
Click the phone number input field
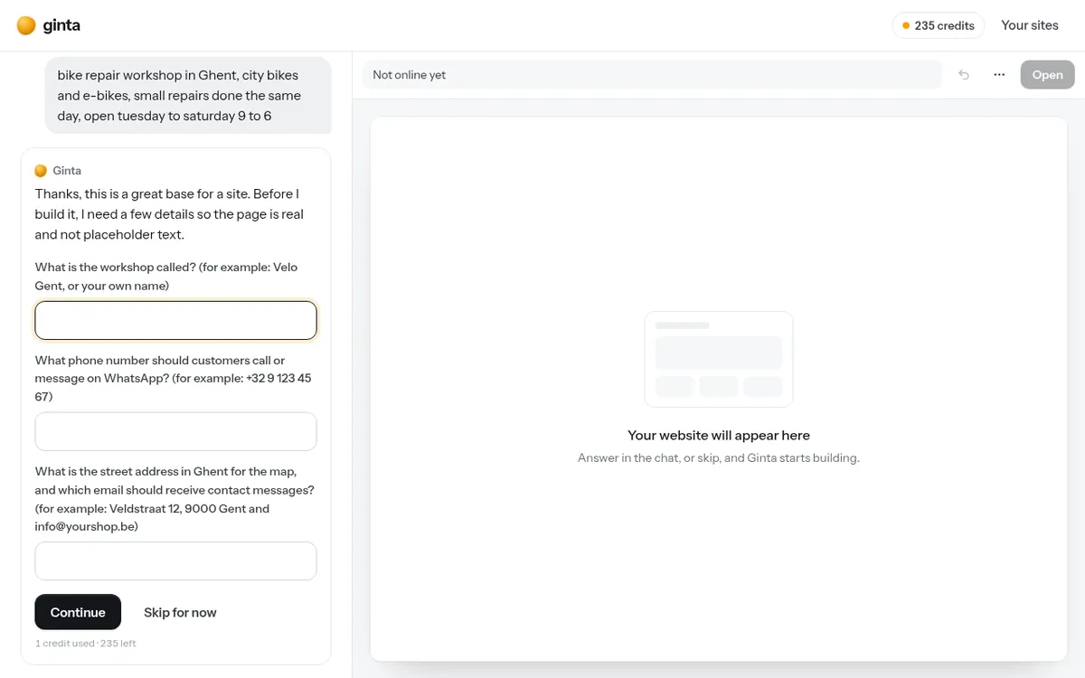coord(175,431)
